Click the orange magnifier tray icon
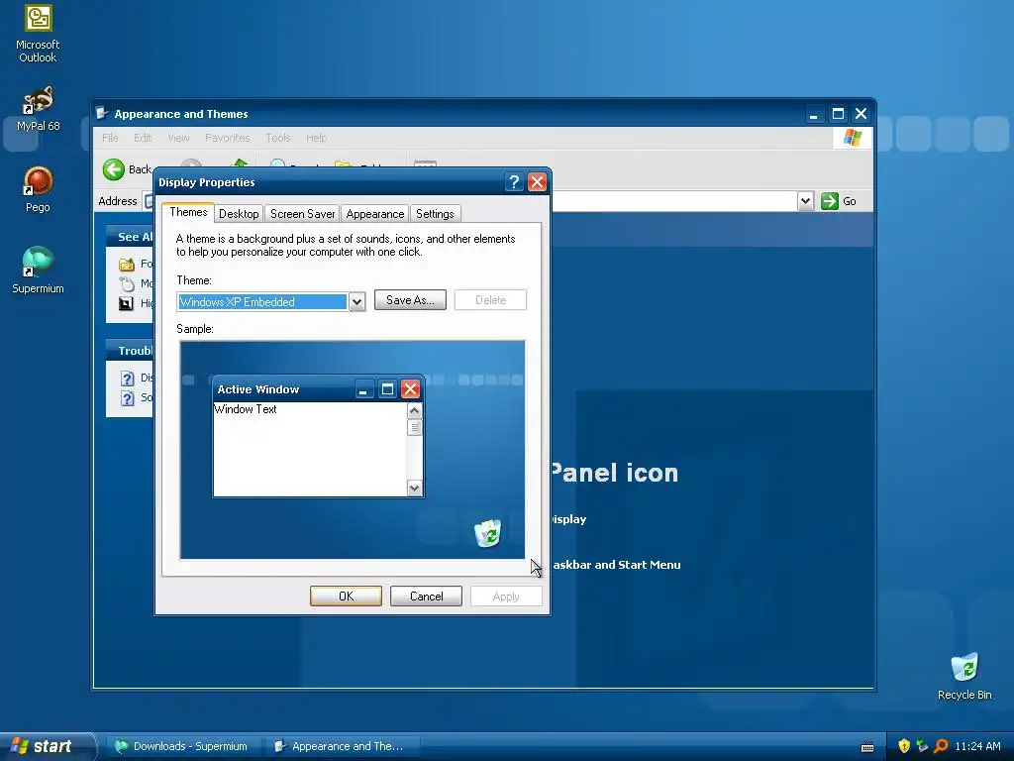Viewport: 1014px width, 761px height. (x=941, y=746)
